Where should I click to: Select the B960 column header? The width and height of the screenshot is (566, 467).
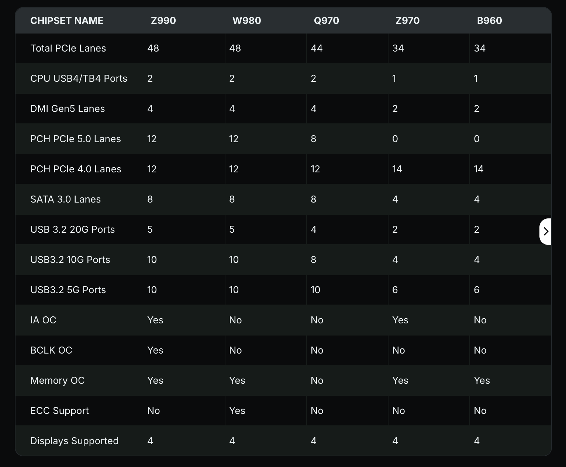(489, 21)
